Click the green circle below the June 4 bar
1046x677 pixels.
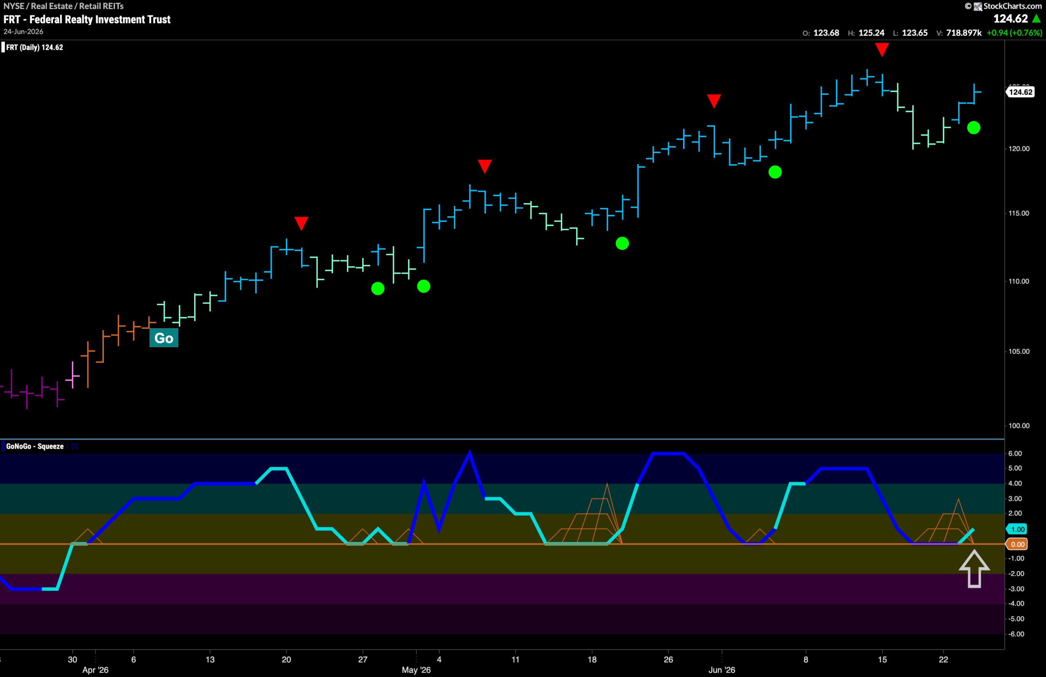coord(775,172)
